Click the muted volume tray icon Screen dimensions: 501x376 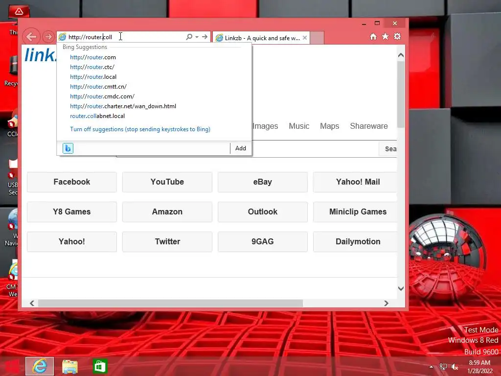click(455, 367)
